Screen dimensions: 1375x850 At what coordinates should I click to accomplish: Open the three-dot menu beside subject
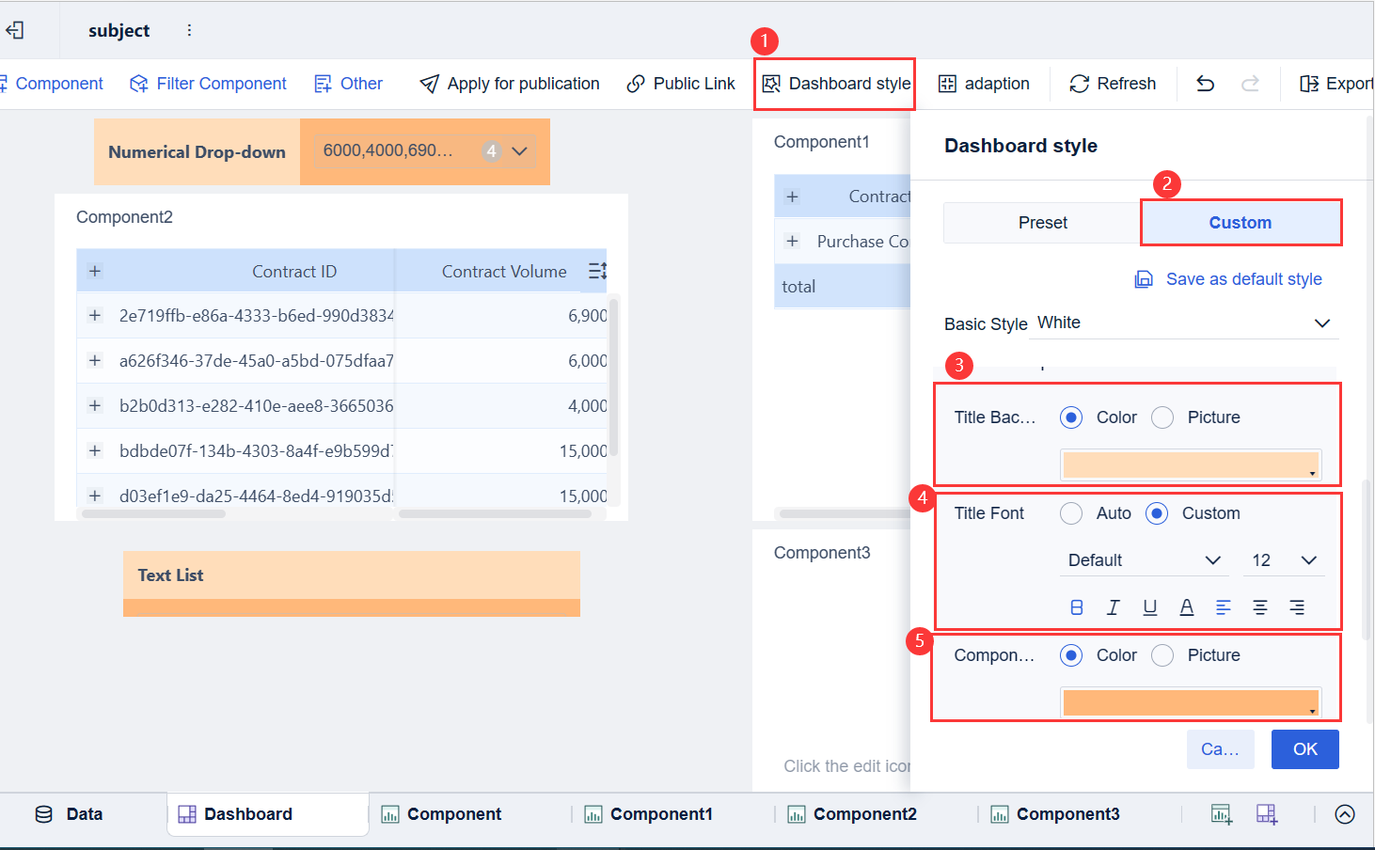[189, 30]
